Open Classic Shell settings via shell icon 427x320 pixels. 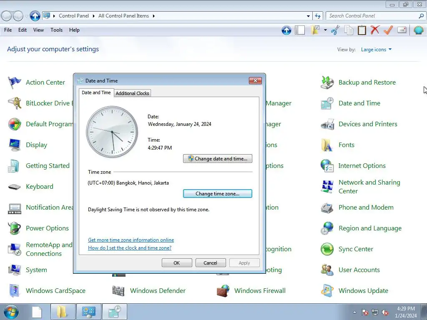[419, 30]
